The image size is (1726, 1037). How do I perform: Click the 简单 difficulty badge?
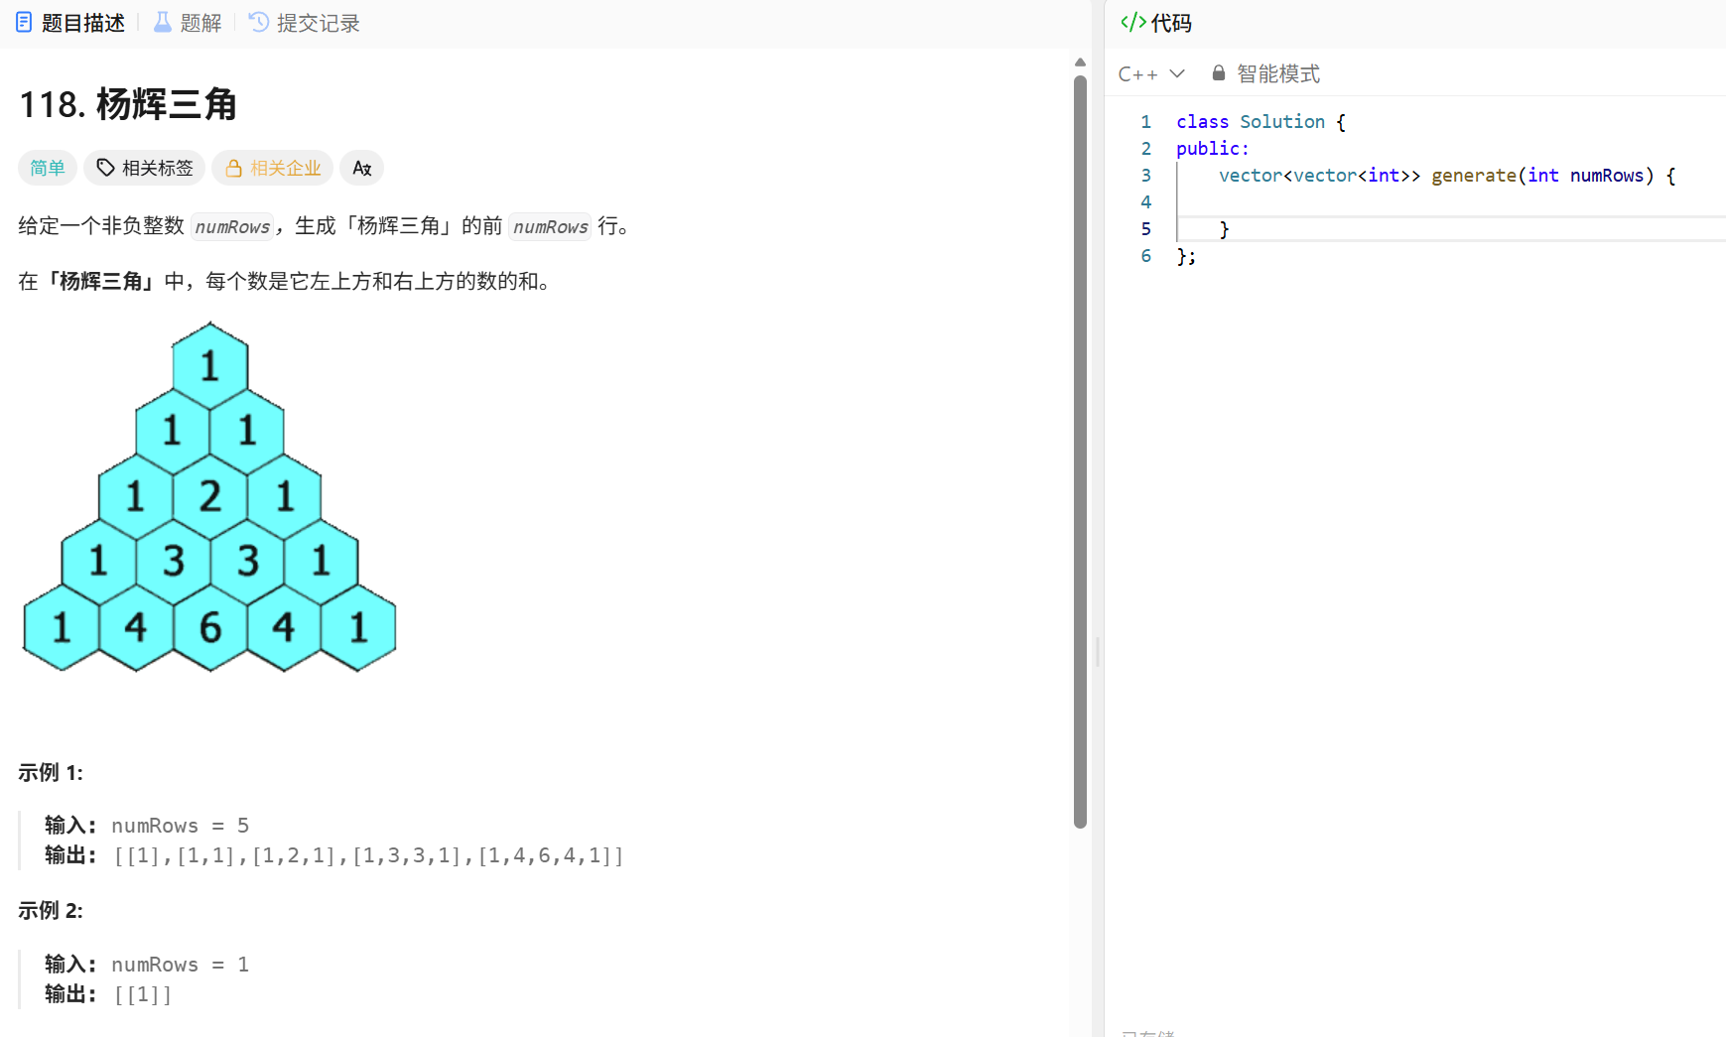click(47, 168)
